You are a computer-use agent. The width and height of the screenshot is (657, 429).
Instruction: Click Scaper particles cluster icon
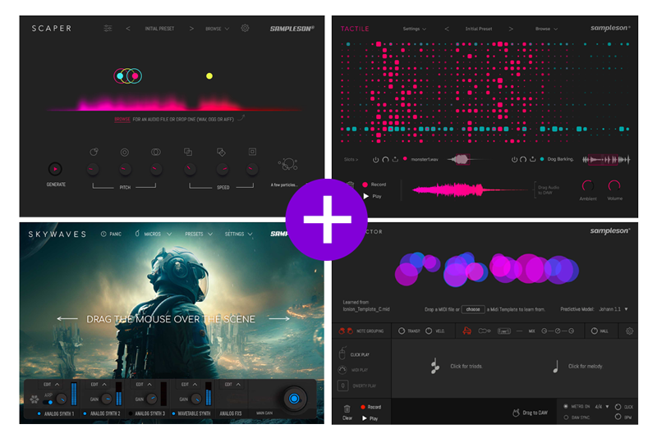point(288,165)
